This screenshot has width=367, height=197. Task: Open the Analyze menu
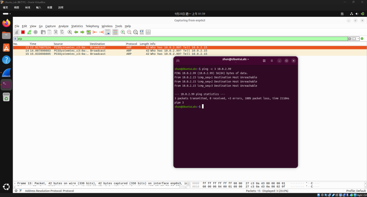63,26
